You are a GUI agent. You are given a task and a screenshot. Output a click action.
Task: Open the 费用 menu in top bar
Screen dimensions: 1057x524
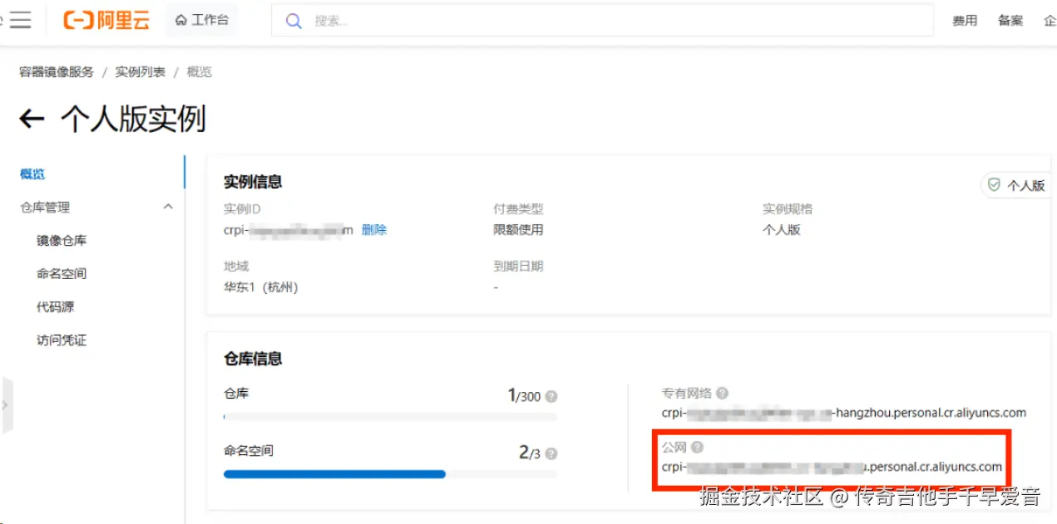pyautogui.click(x=965, y=21)
